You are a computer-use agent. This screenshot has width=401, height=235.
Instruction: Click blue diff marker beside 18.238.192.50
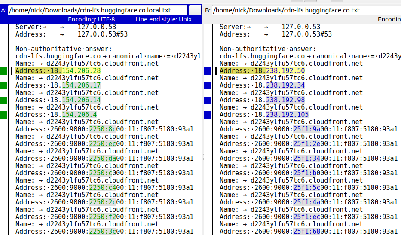[208, 71]
